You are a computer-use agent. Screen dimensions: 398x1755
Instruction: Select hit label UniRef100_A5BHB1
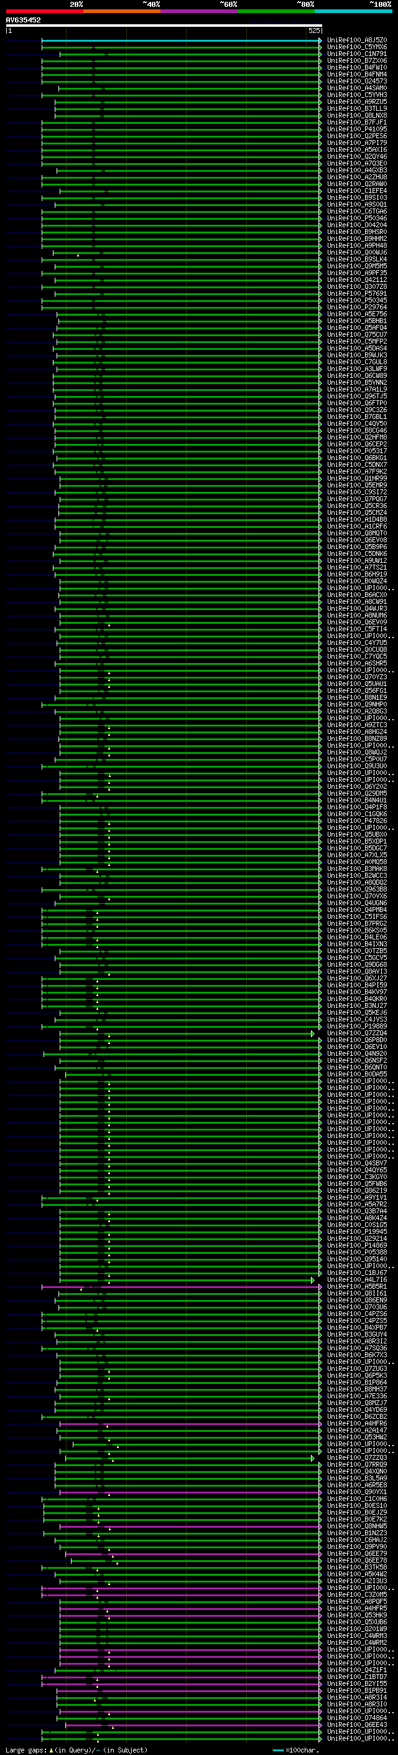pyautogui.click(x=357, y=321)
